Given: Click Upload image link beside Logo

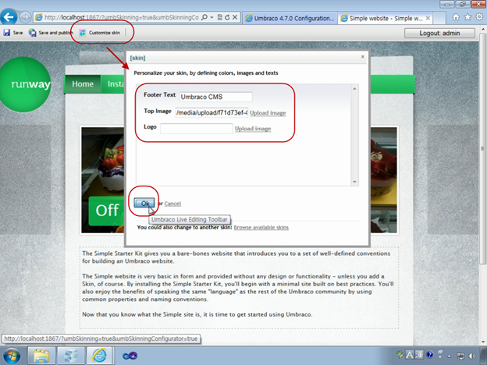Looking at the screenshot, I should point(253,129).
